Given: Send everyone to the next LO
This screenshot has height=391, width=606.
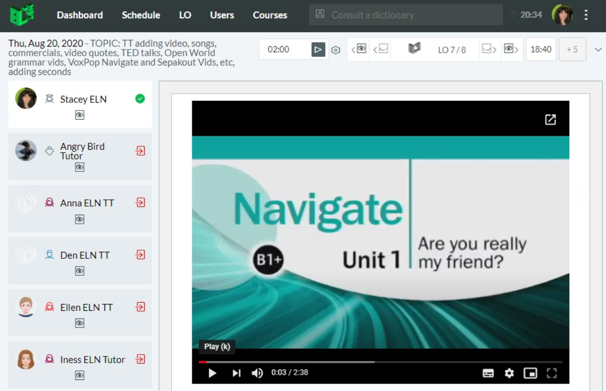Looking at the screenshot, I should click(x=489, y=49).
